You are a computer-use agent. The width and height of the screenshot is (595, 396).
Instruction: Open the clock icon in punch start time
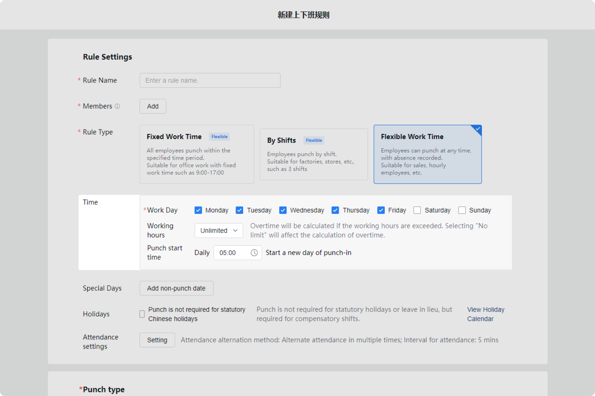click(x=254, y=253)
